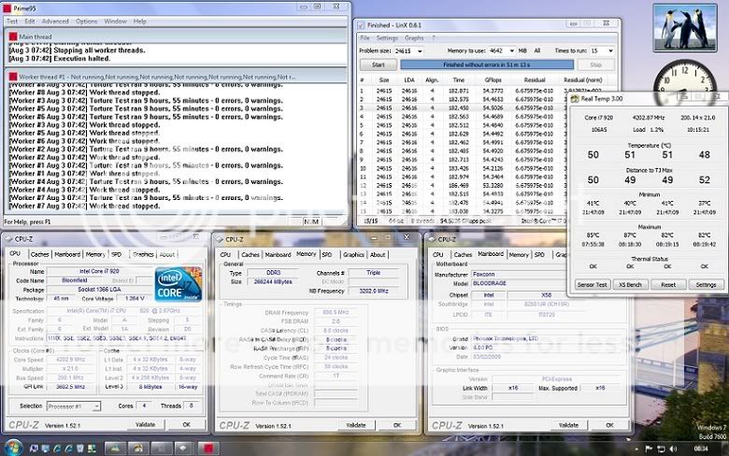Click 'Execution halted.' line in Main thread
This screenshot has width=729, height=456.
59,59
